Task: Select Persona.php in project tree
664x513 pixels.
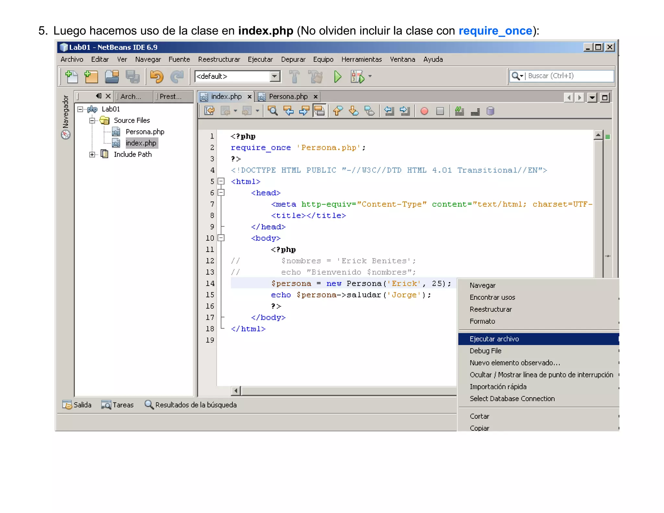Action: pyautogui.click(x=145, y=132)
